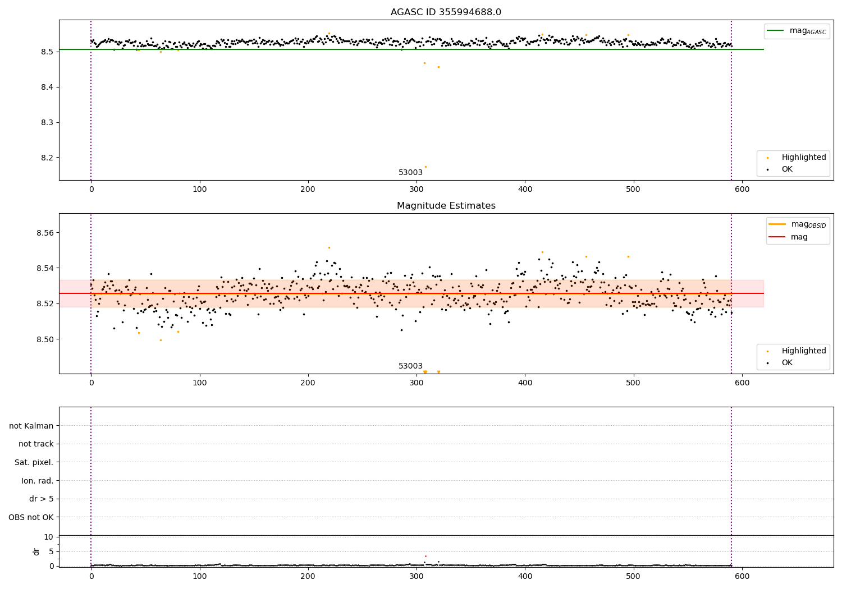The height and width of the screenshot is (589, 842).
Task: Click 'OK' in the Magnitude Estimates legend
Action: (x=787, y=362)
